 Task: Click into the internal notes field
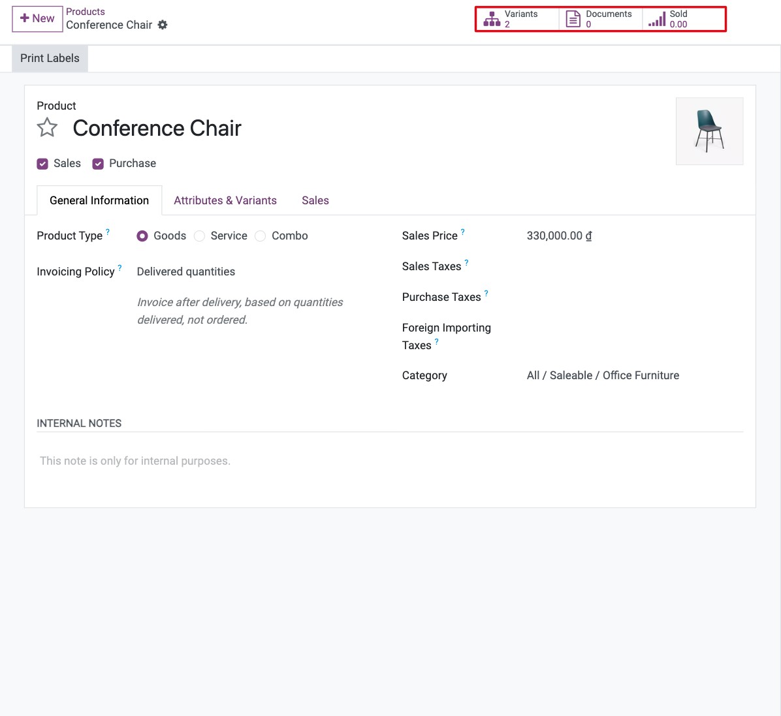pos(390,461)
